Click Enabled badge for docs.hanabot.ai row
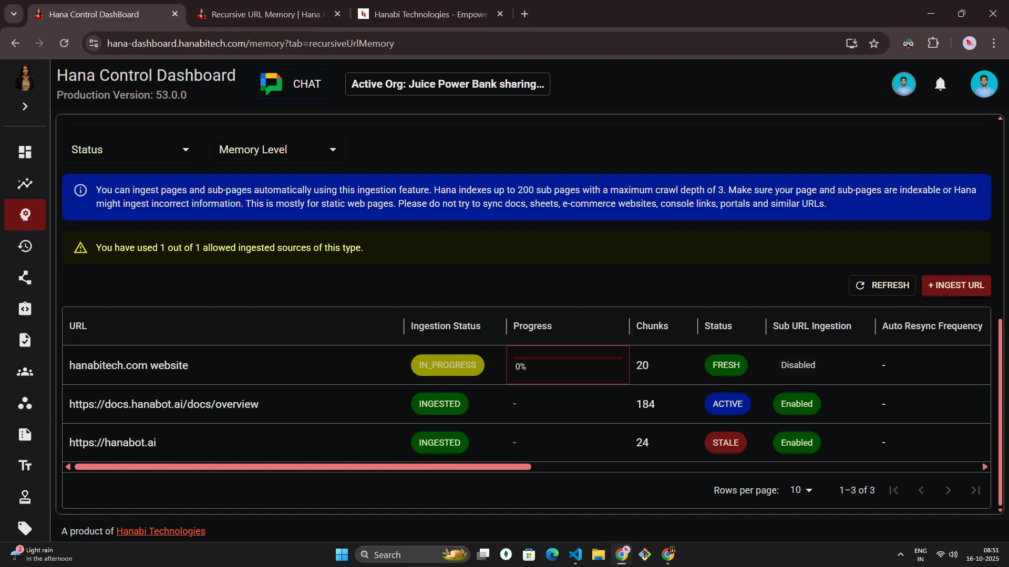1009x567 pixels. [x=796, y=404]
